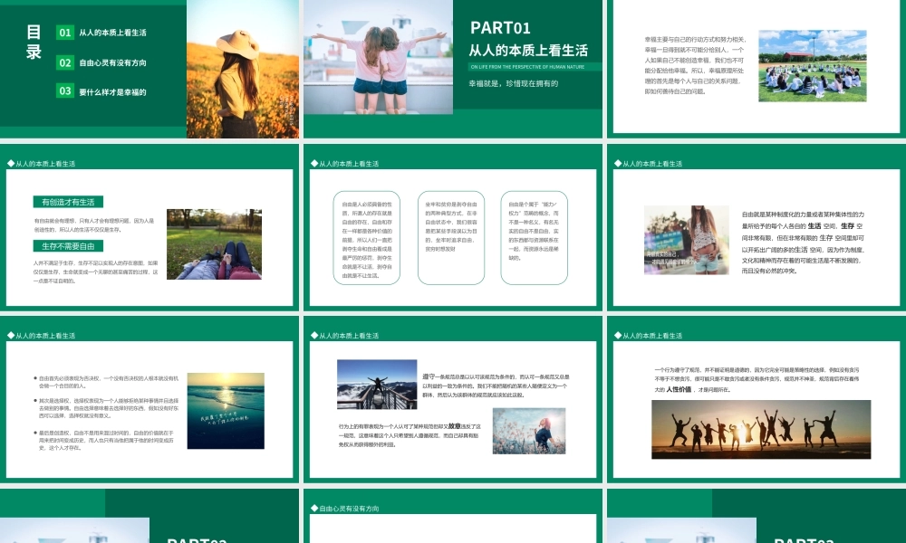
Task: Open photo of group sitting on grass field
Action: [813, 66]
